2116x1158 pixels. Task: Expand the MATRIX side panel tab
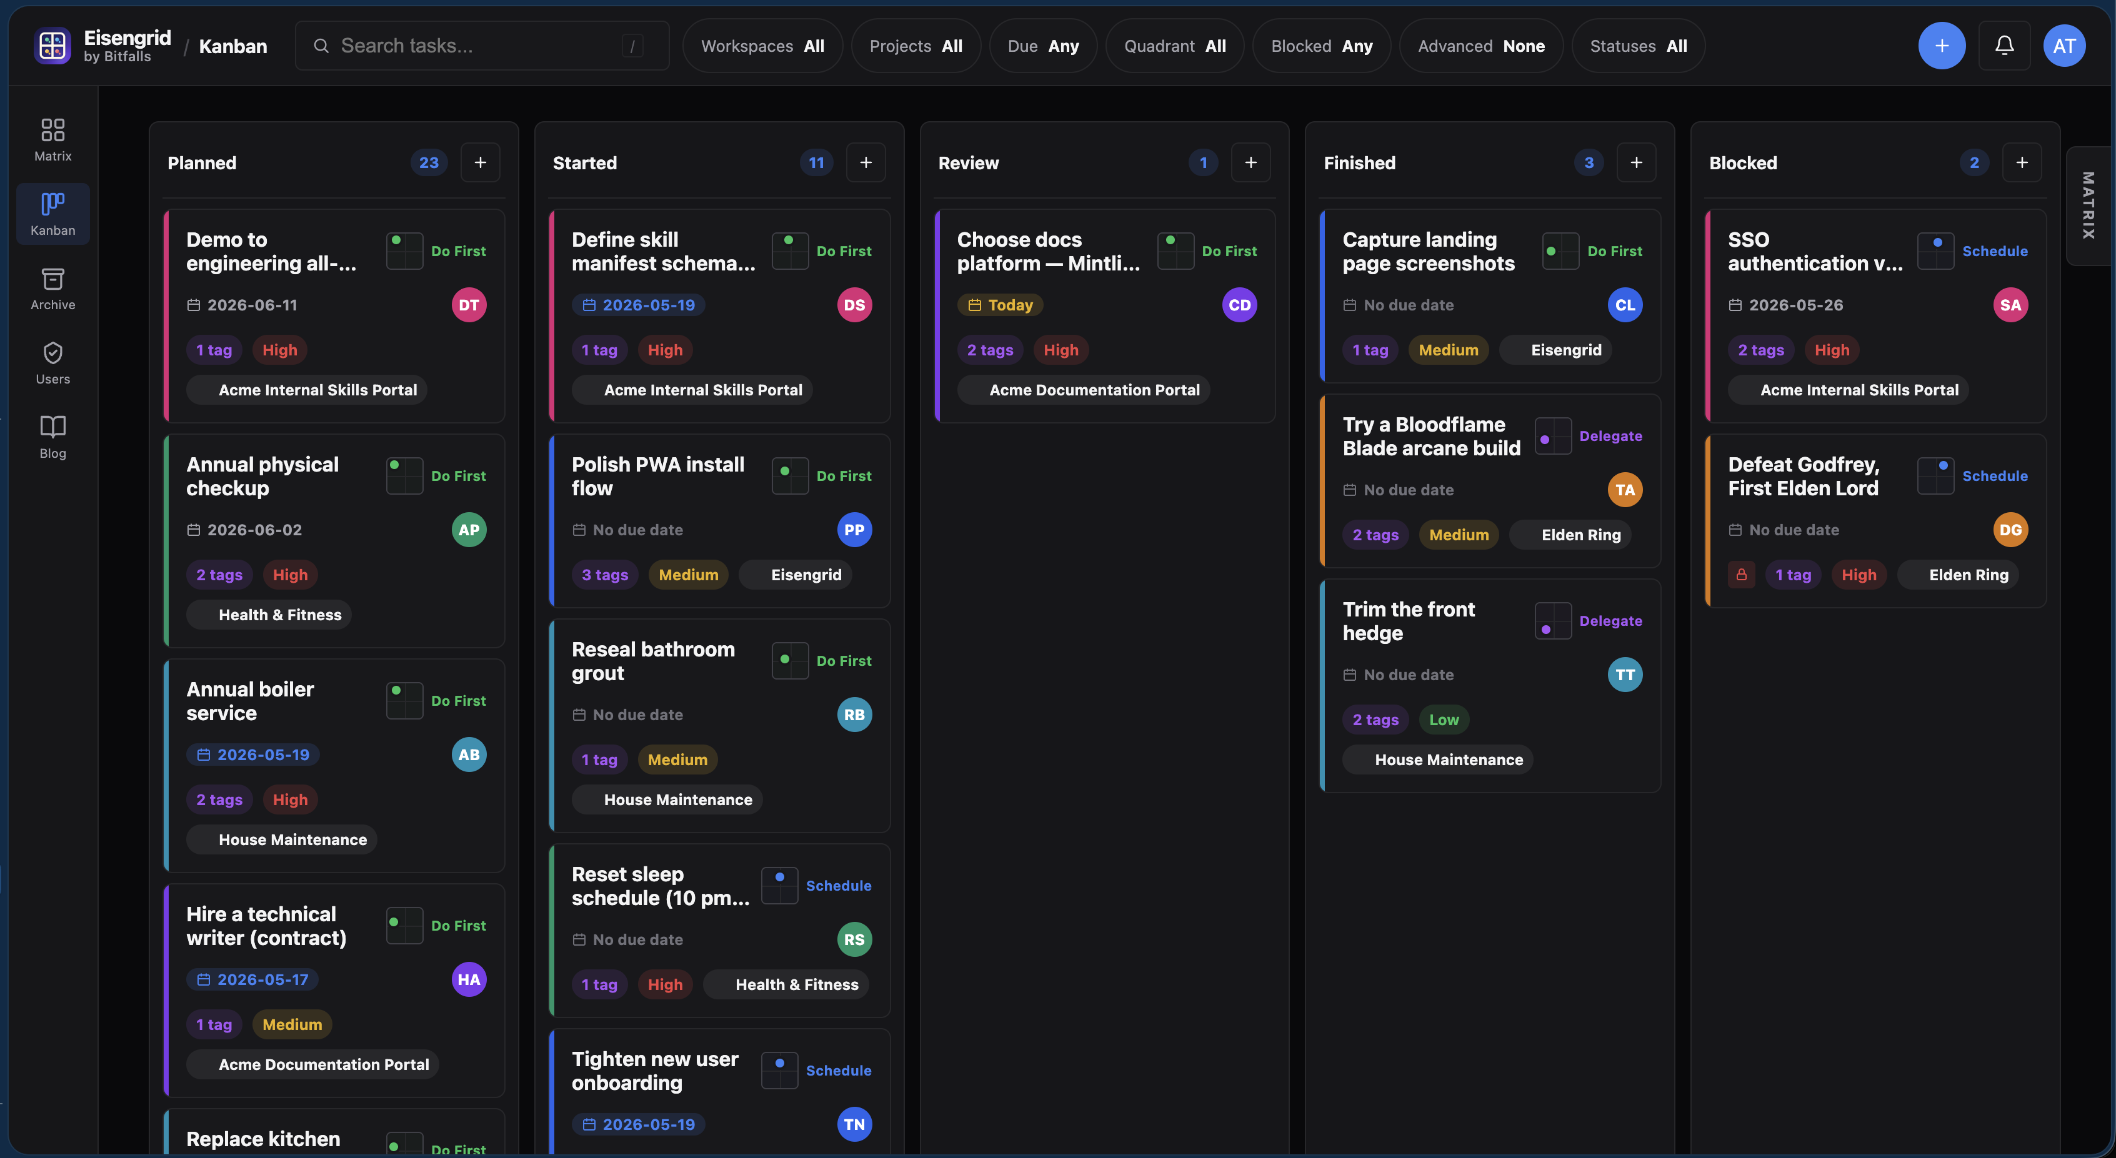2088,205
